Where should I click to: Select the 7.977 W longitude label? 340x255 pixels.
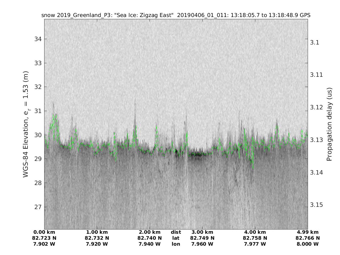[x=255, y=244]
